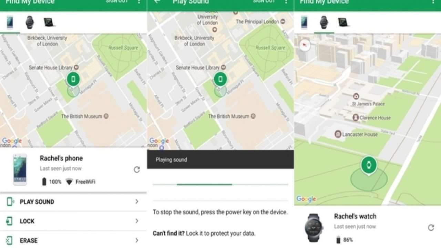Click the refresh icon beside Rachel's phone
Screen dimensions: 441x248
(x=137, y=169)
